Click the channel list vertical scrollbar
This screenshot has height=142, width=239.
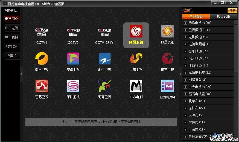[236, 48]
